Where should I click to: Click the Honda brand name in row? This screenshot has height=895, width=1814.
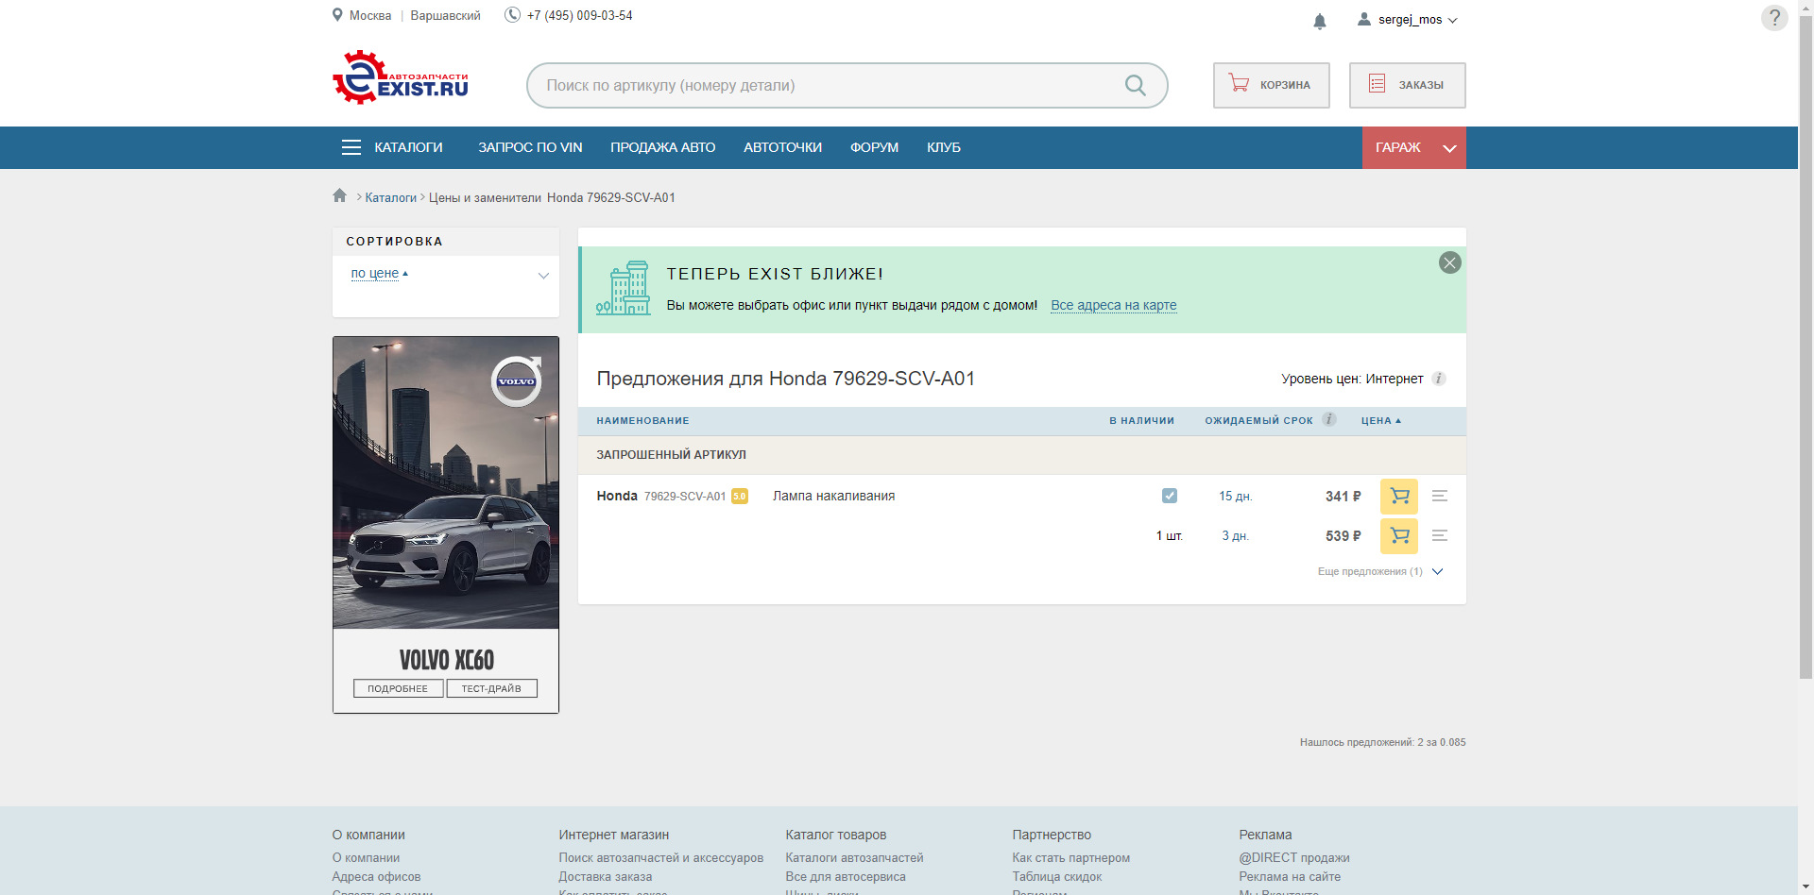point(617,496)
